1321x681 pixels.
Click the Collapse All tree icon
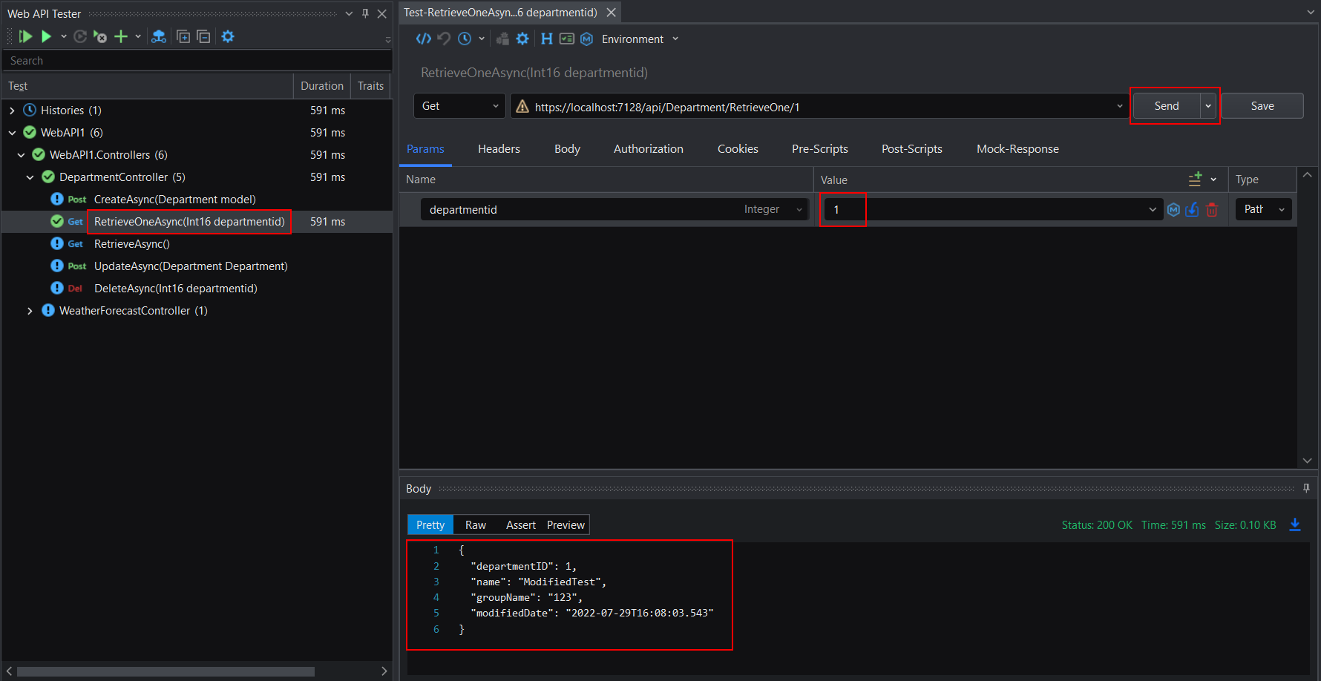[203, 36]
